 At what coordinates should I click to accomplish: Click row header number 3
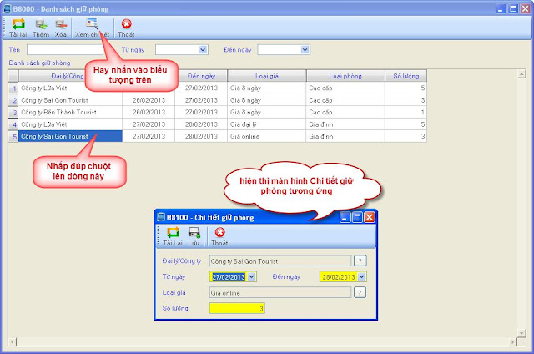click(x=13, y=112)
